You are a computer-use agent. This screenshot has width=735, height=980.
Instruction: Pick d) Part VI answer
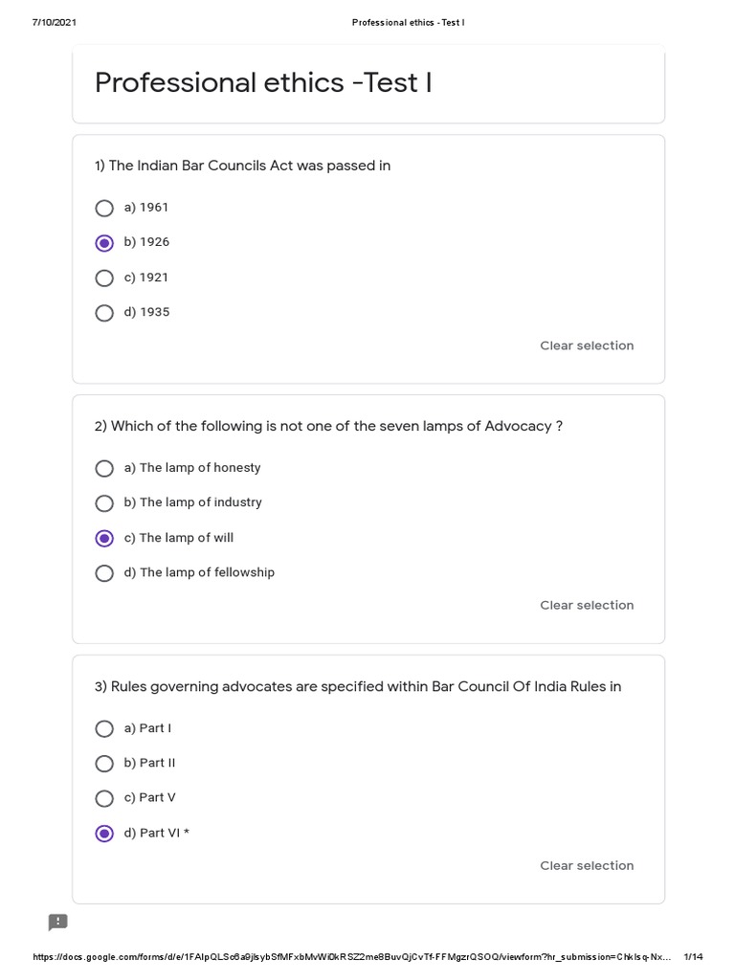pos(105,833)
